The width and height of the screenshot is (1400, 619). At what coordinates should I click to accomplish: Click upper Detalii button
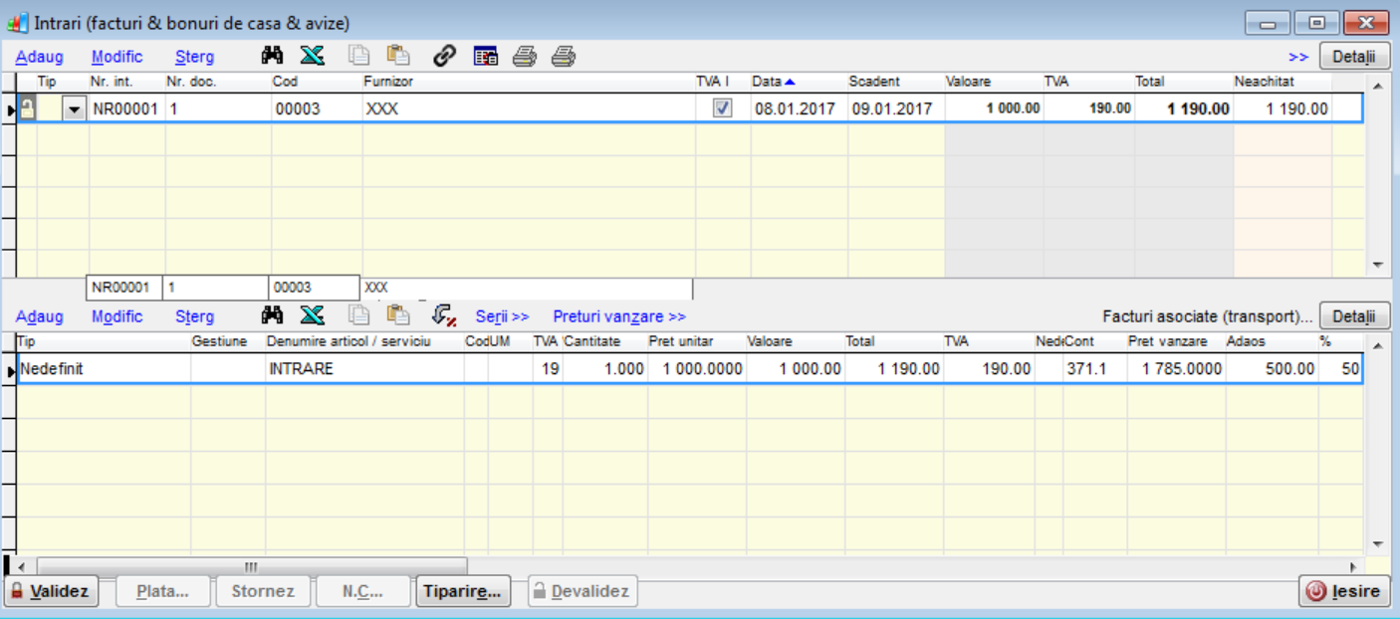point(1354,57)
